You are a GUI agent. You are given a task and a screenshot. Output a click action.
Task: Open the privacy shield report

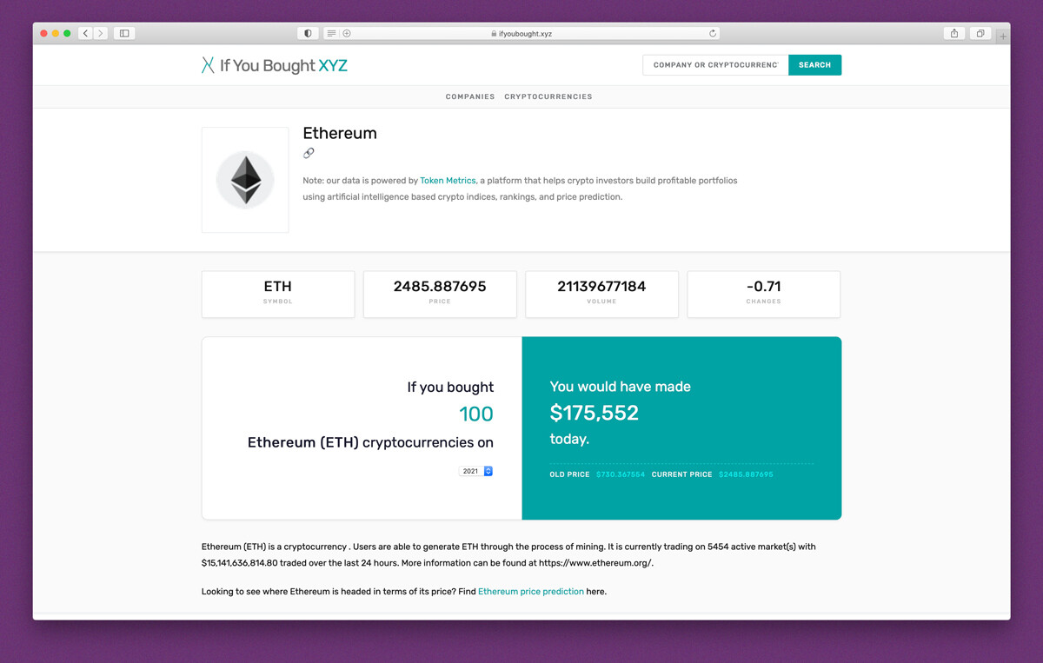308,34
